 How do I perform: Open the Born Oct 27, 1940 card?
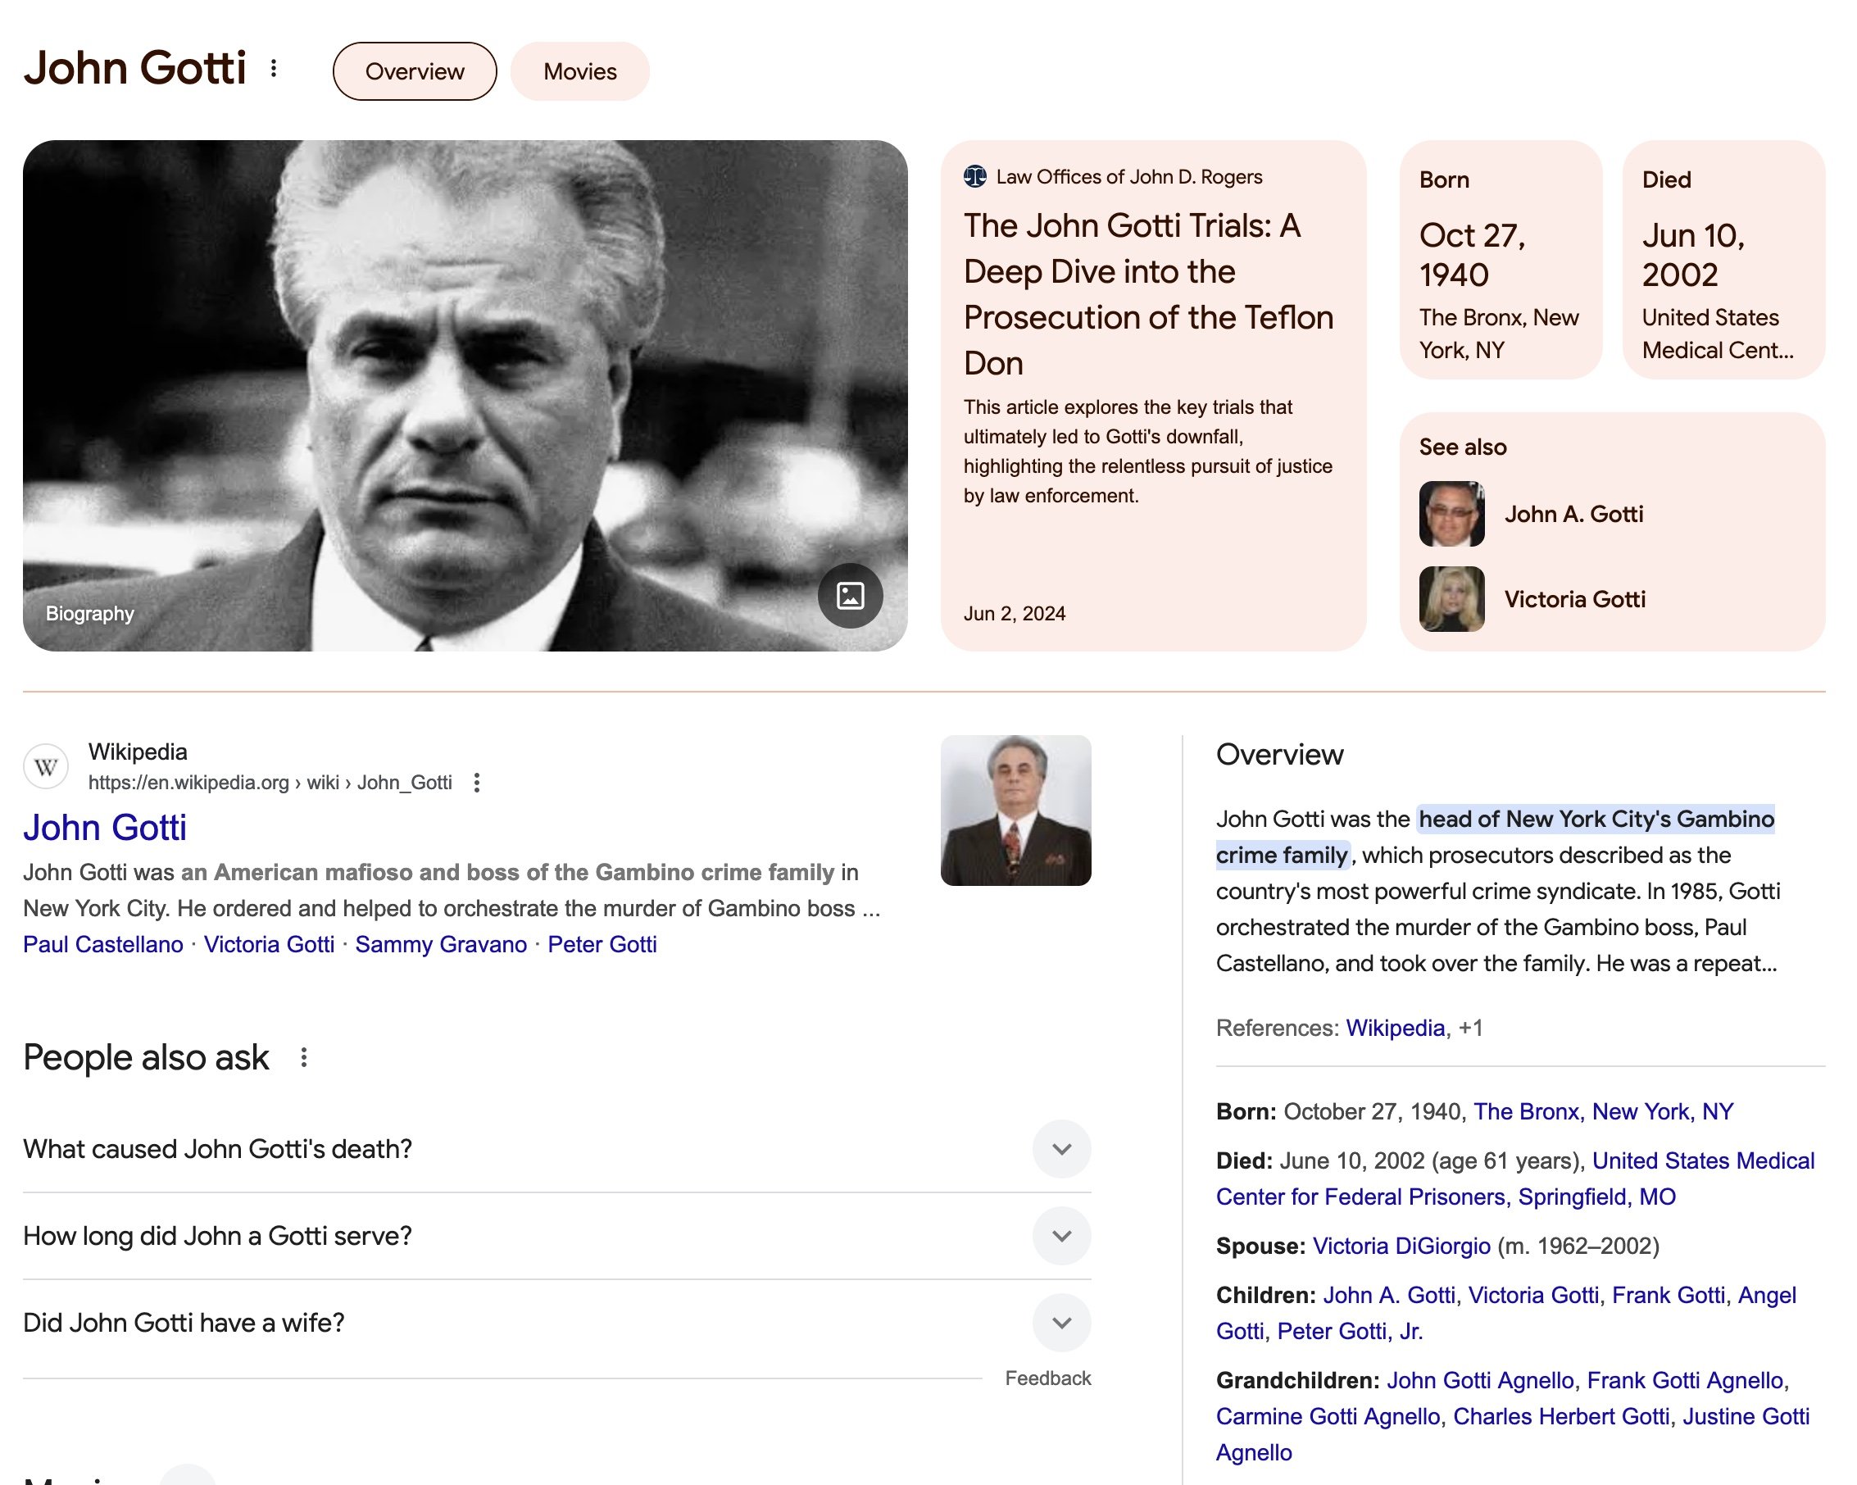(1500, 260)
